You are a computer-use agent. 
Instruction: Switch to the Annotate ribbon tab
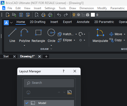pyautogui.click(x=83, y=22)
